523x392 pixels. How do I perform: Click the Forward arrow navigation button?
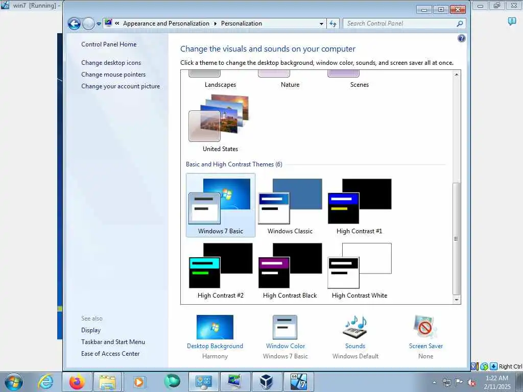tap(88, 23)
